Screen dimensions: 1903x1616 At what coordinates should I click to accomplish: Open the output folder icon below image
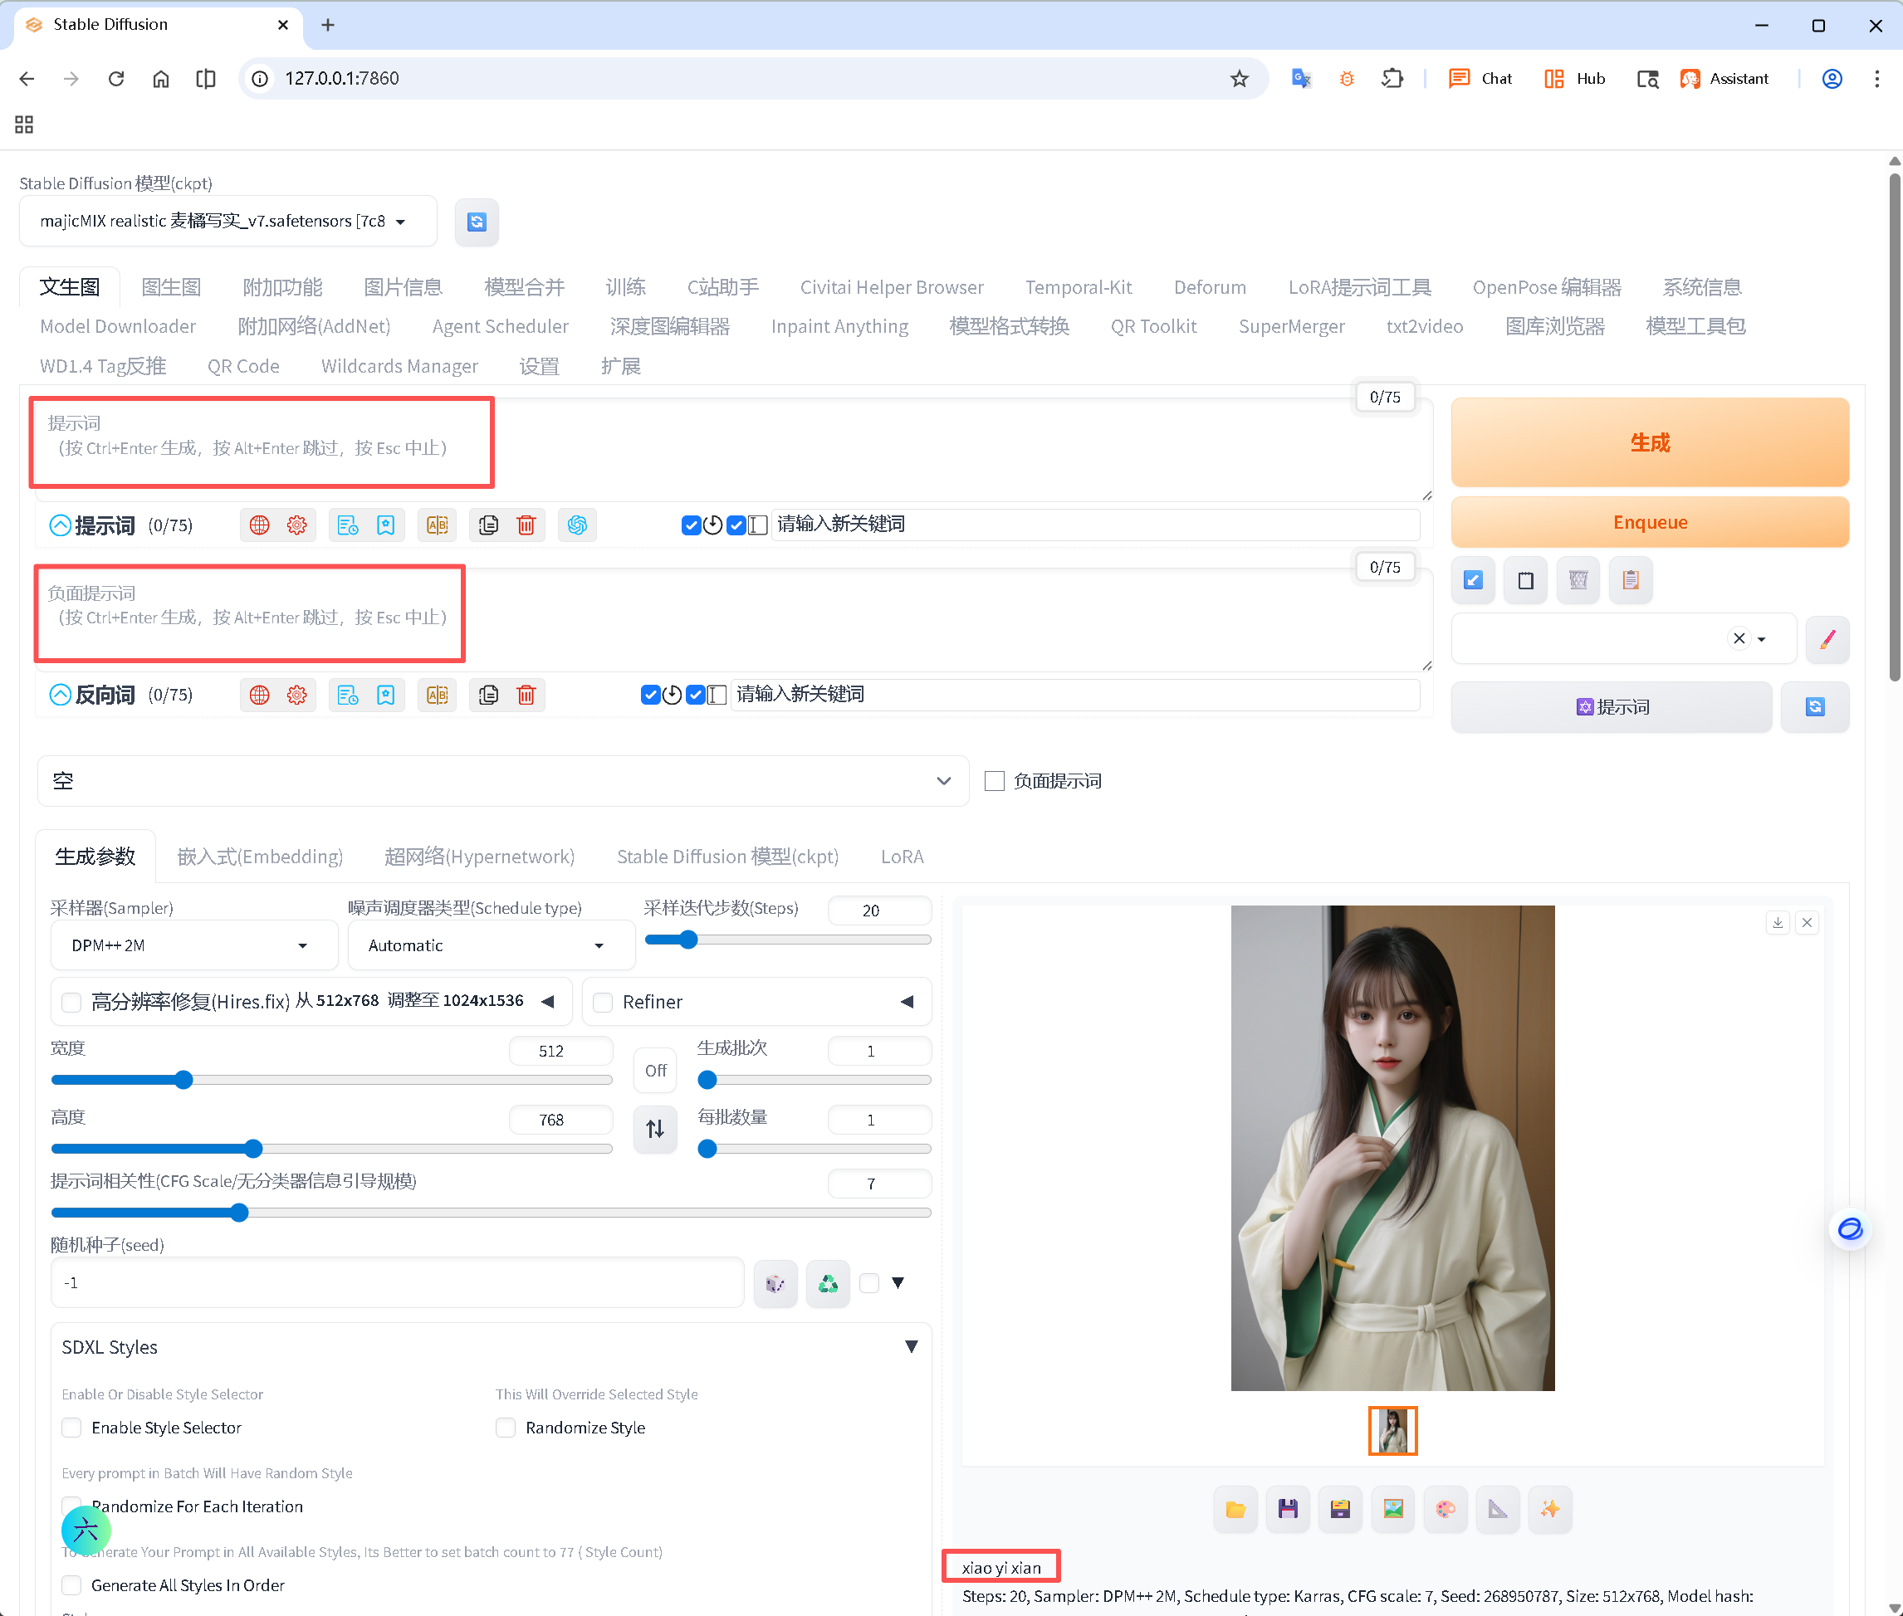[1235, 1509]
